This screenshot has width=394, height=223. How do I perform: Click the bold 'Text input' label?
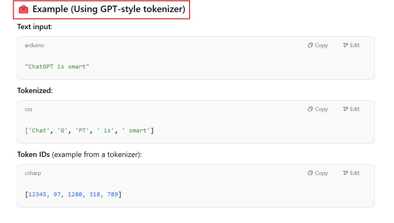pyautogui.click(x=34, y=27)
